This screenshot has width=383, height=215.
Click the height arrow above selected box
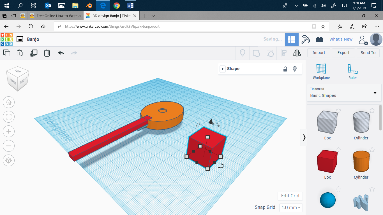coord(211,121)
